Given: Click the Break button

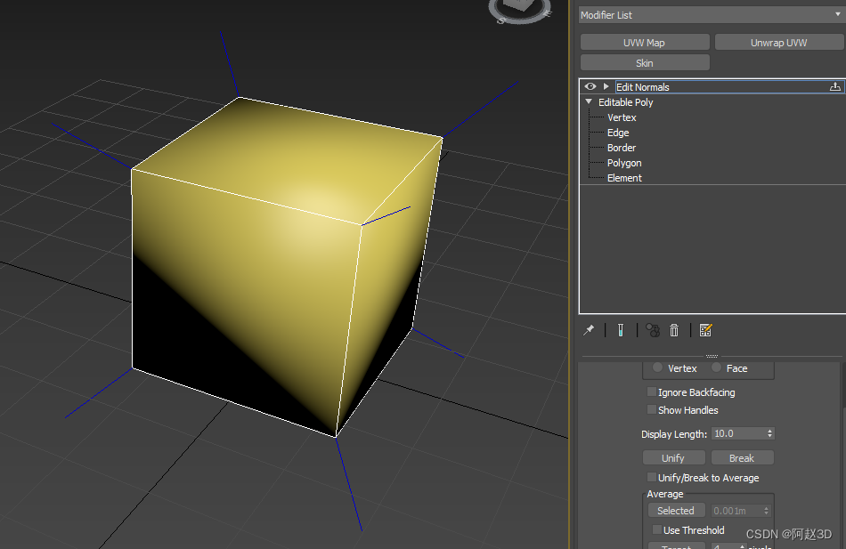Looking at the screenshot, I should tap(742, 458).
